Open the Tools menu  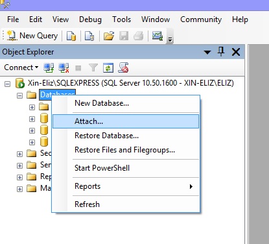click(121, 19)
